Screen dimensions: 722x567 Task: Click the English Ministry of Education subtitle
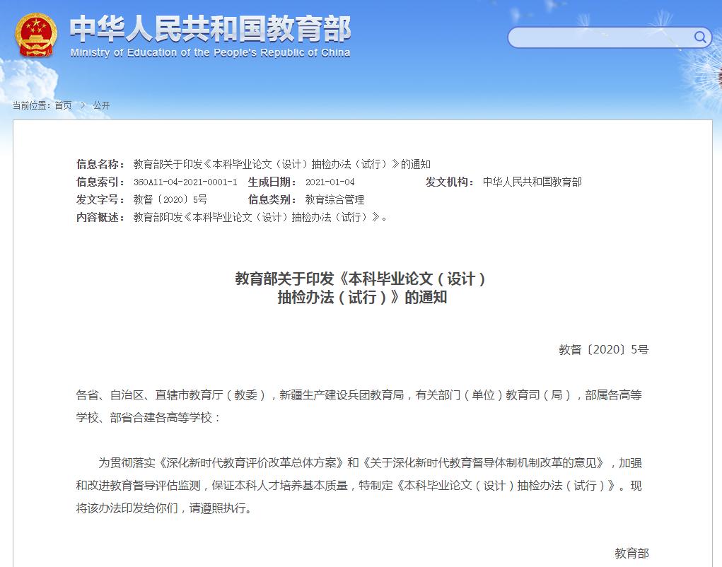211,52
